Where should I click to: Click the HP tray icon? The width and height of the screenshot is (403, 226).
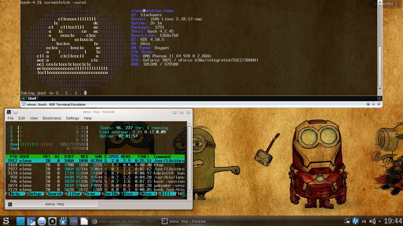pyautogui.click(x=356, y=221)
